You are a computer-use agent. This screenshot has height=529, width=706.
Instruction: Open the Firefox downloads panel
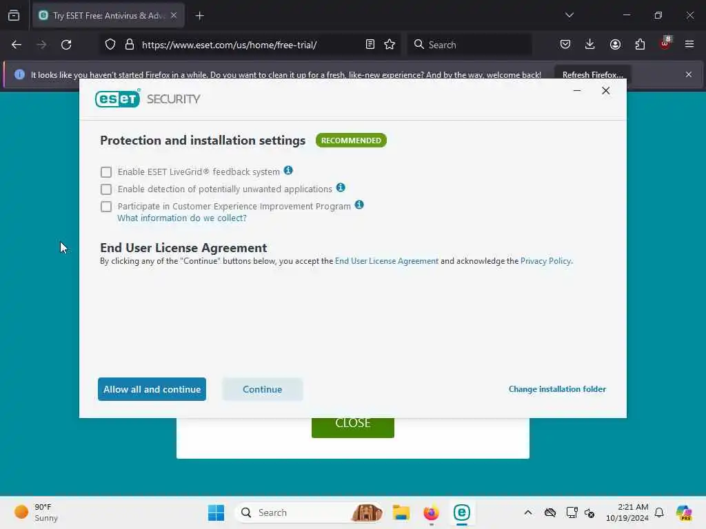[x=590, y=45]
